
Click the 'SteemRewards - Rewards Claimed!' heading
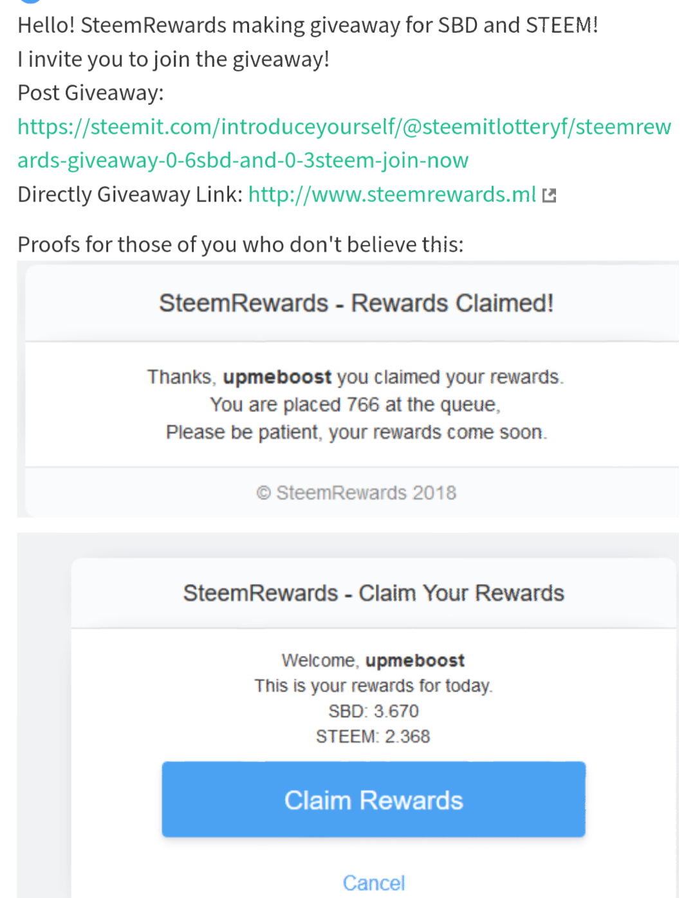point(356,303)
